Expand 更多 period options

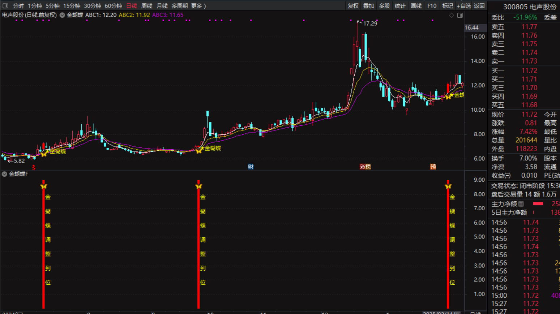point(198,6)
